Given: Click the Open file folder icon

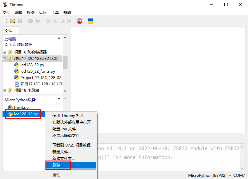Looking at the screenshot, I should point(13,21).
